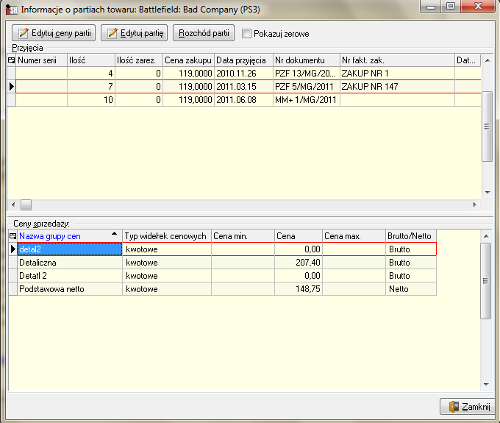Click price cell 148,75
The width and height of the screenshot is (500, 423).
tap(299, 289)
